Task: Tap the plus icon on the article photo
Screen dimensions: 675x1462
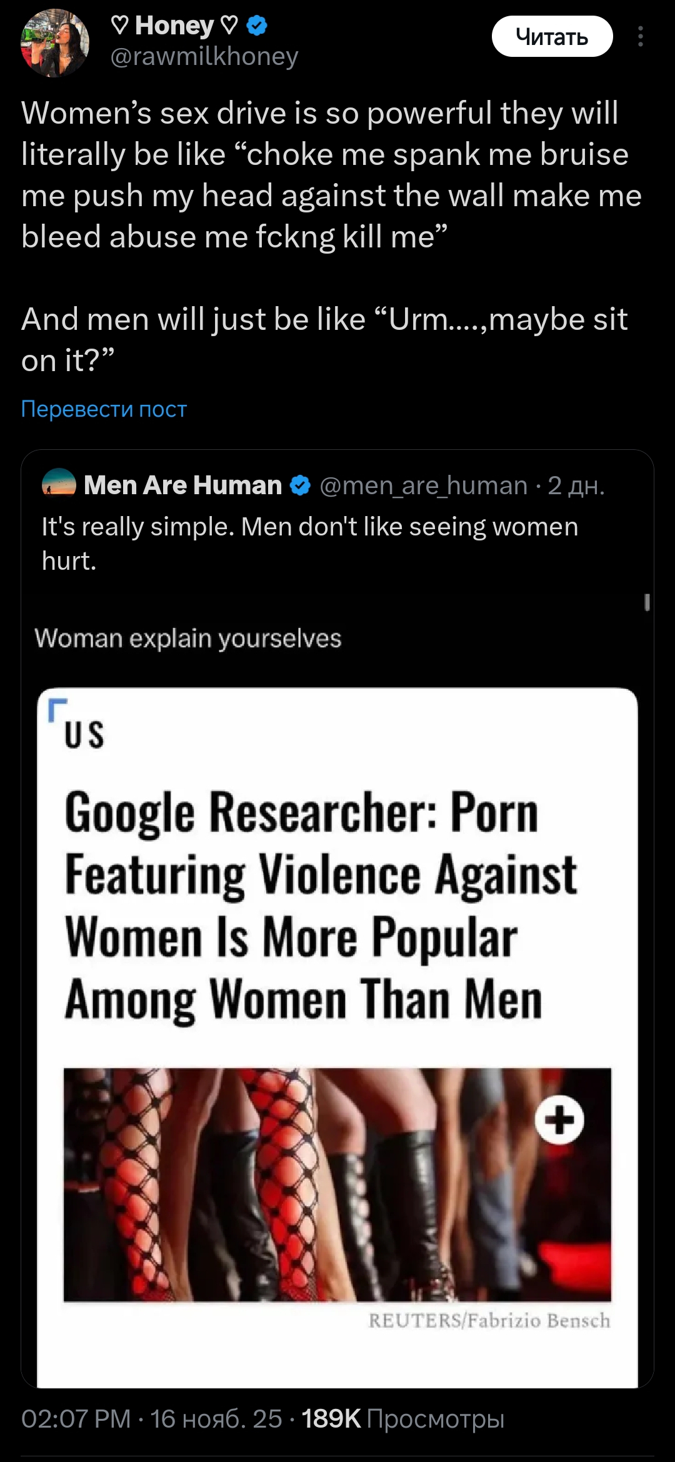Action: click(x=559, y=1120)
